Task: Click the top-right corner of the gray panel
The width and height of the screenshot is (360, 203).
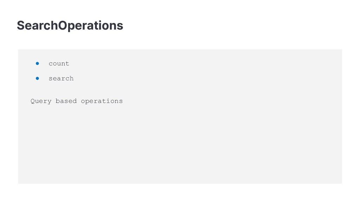Action: pos(342,50)
